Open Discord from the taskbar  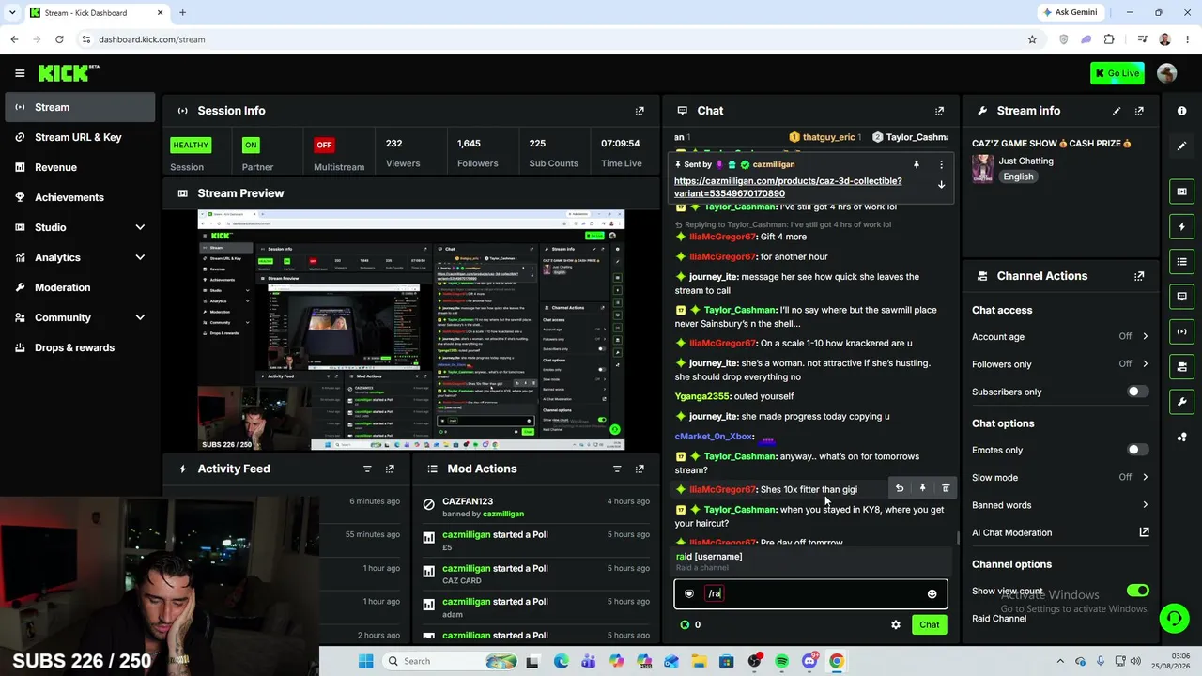coord(809,661)
